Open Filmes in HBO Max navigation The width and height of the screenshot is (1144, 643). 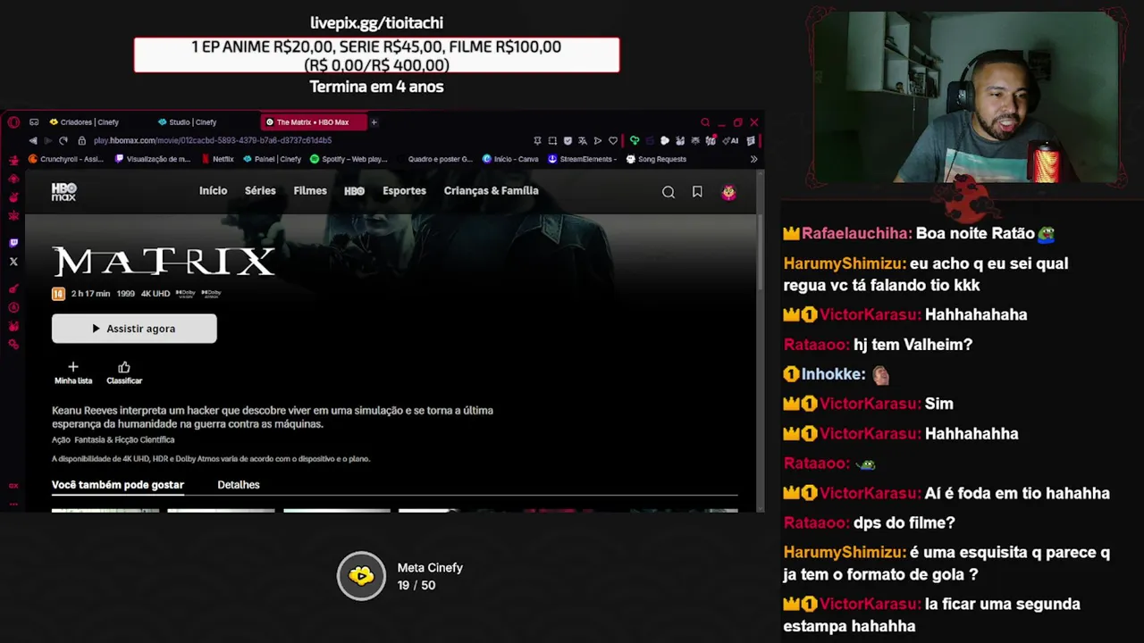(310, 191)
